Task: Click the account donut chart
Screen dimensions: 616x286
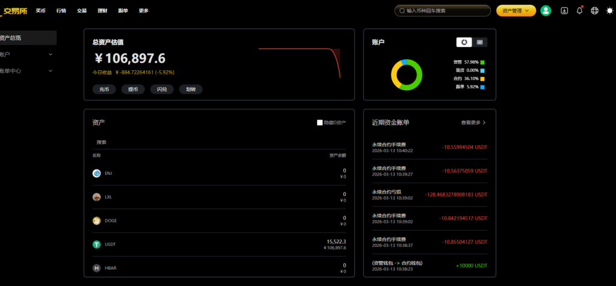Action: pos(407,75)
